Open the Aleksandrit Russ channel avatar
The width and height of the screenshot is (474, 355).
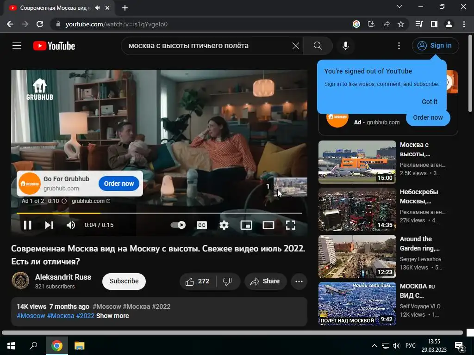coord(20,281)
